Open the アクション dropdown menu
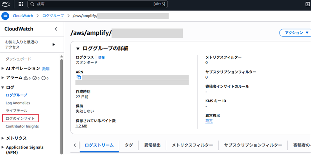The image size is (311, 155). pos(294,33)
